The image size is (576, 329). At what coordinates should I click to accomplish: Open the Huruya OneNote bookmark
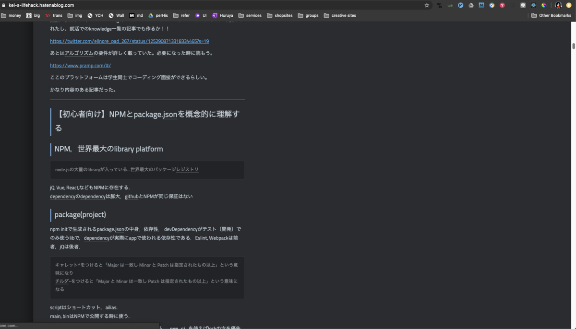pos(223,15)
